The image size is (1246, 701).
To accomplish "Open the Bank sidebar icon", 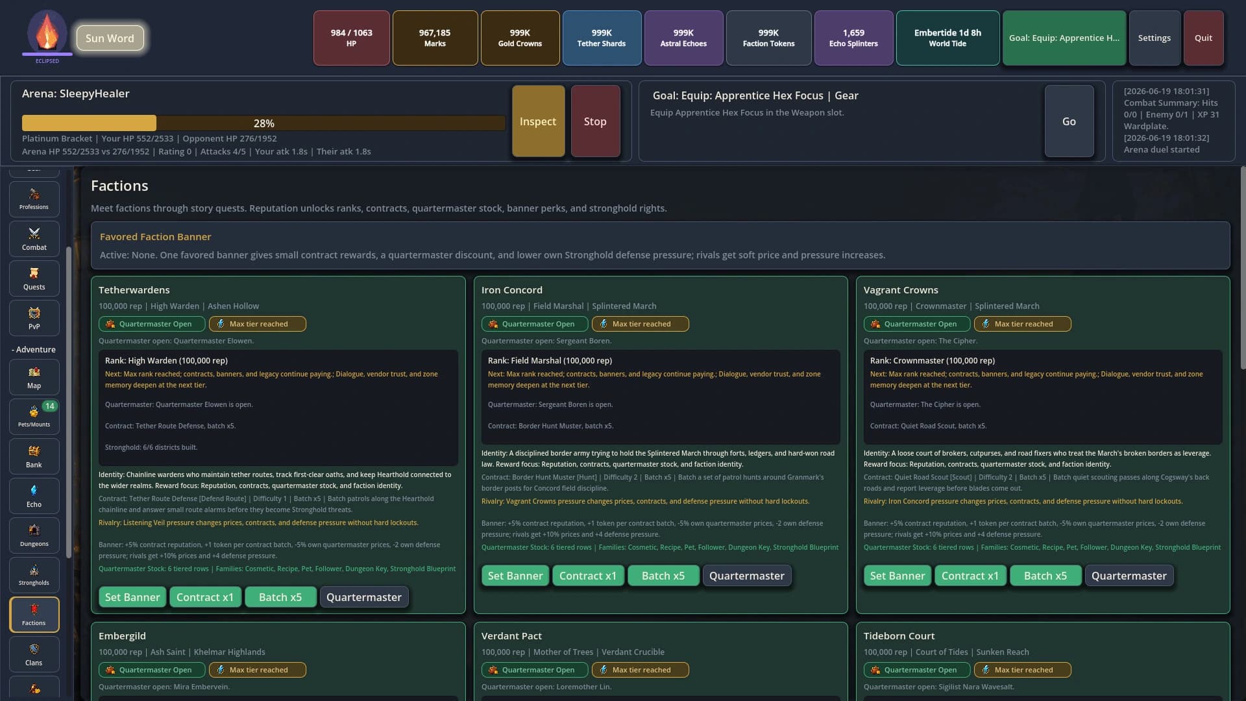I will (34, 456).
